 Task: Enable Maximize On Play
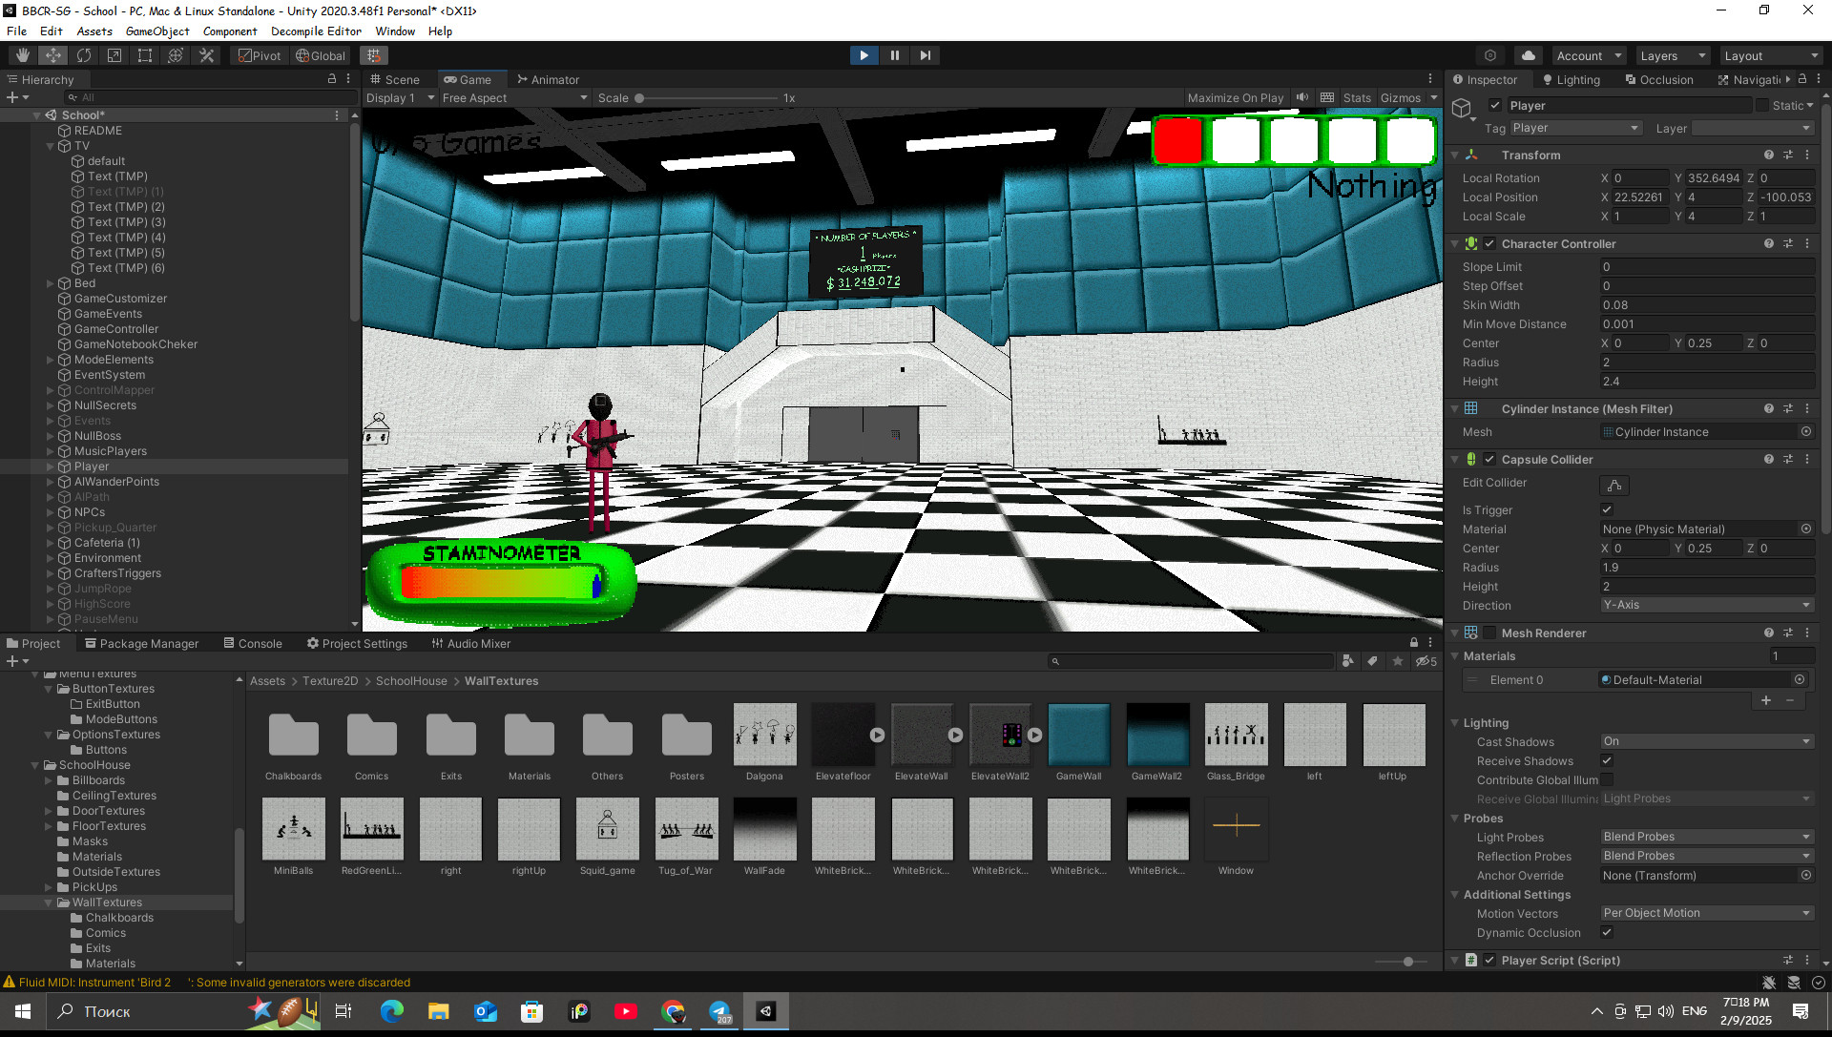pyautogui.click(x=1236, y=97)
